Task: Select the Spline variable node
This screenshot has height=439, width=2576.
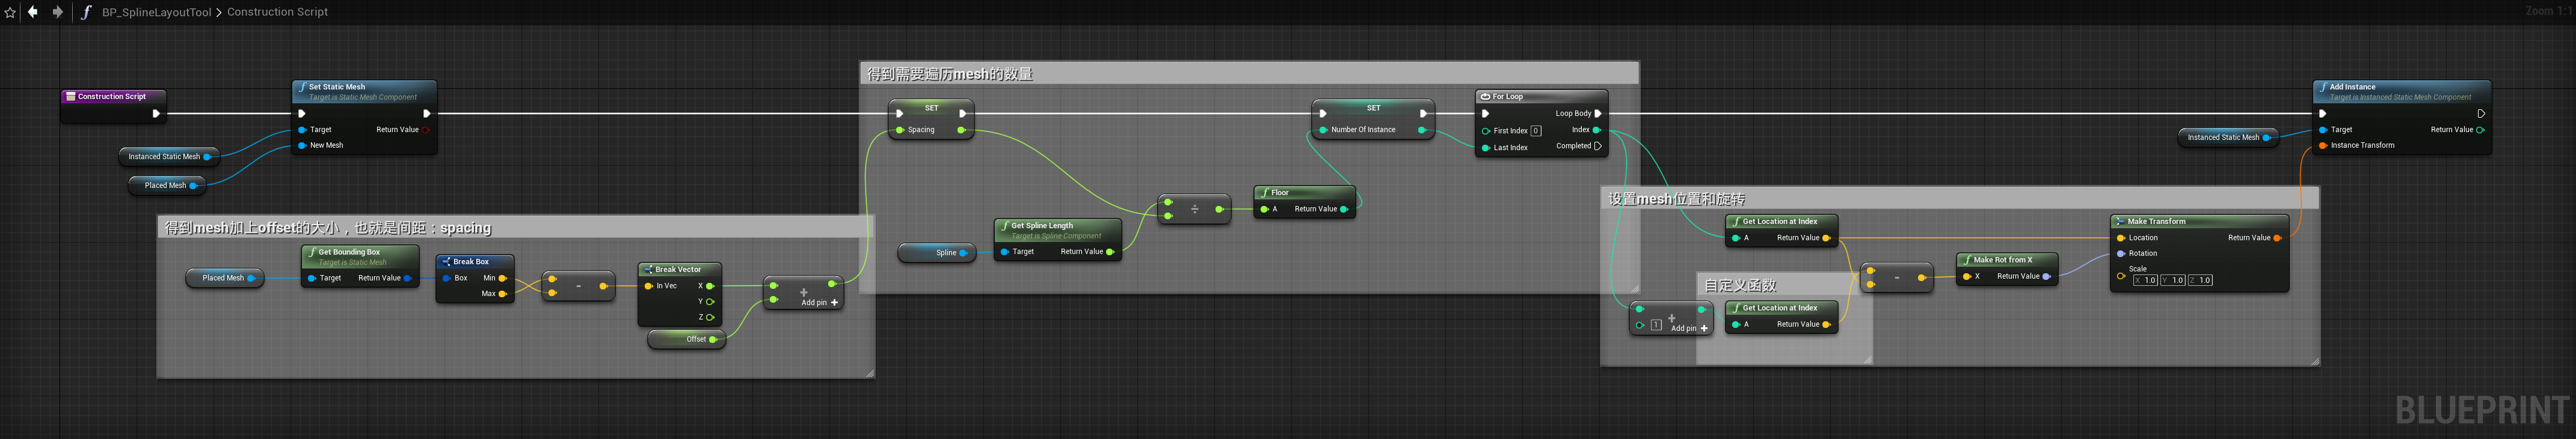Action: coord(936,253)
